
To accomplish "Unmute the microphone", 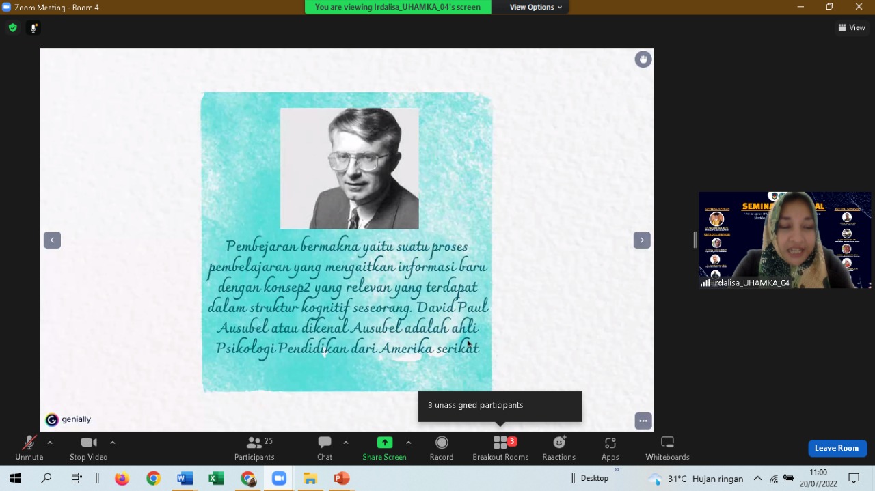I will [29, 448].
